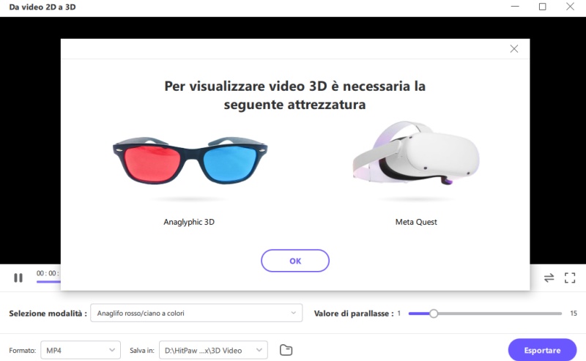586x361 pixels.
Task: Click the video progress bar
Action: [48, 281]
